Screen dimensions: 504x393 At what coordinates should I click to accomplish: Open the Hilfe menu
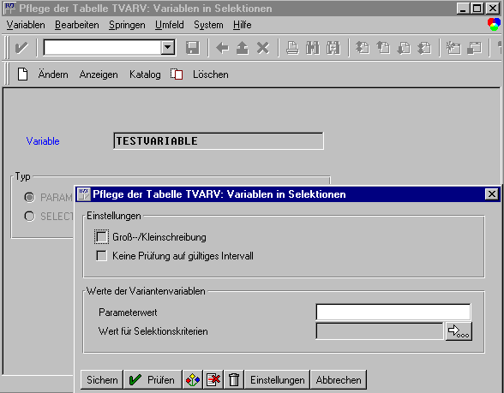tap(243, 25)
